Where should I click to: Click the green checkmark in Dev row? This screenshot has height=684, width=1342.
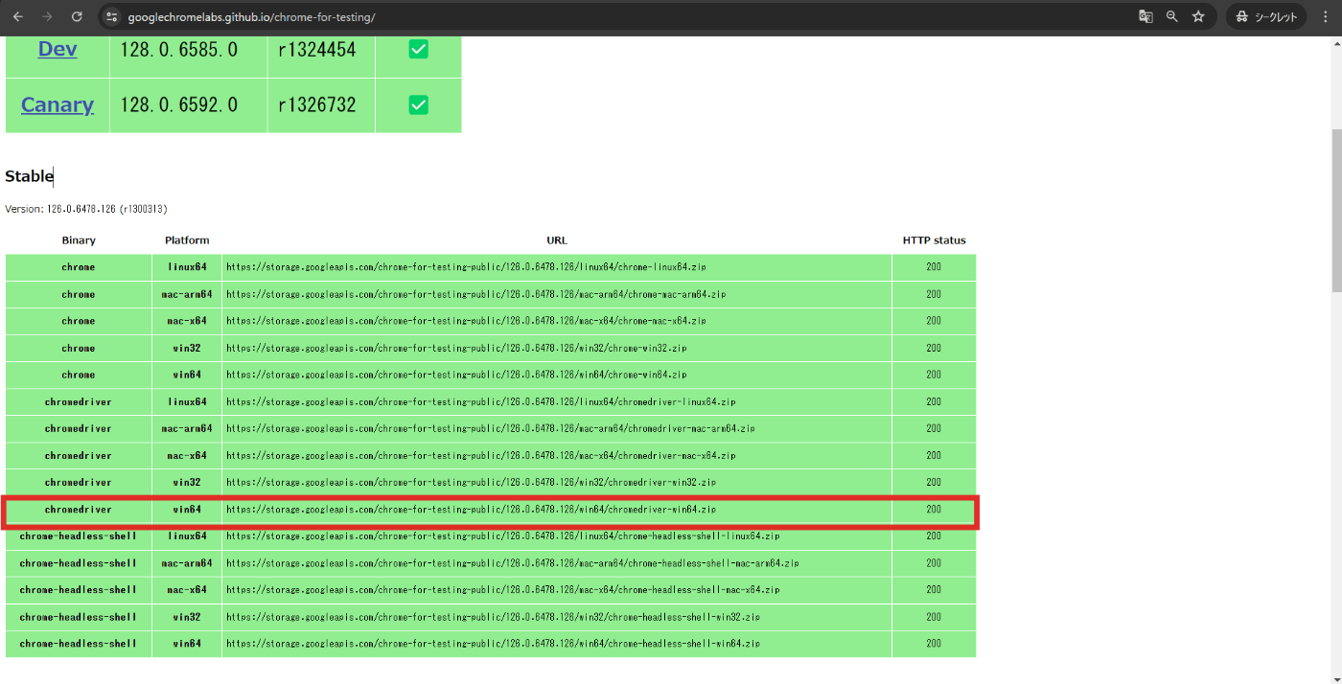(418, 49)
